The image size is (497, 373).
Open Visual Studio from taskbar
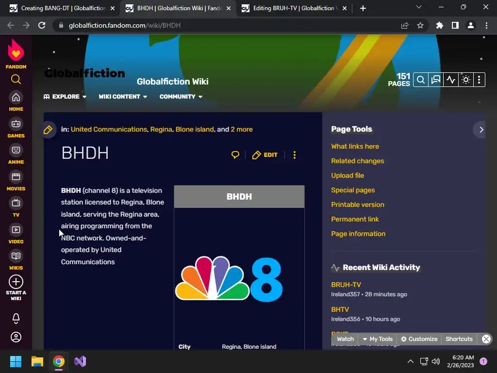(x=80, y=361)
